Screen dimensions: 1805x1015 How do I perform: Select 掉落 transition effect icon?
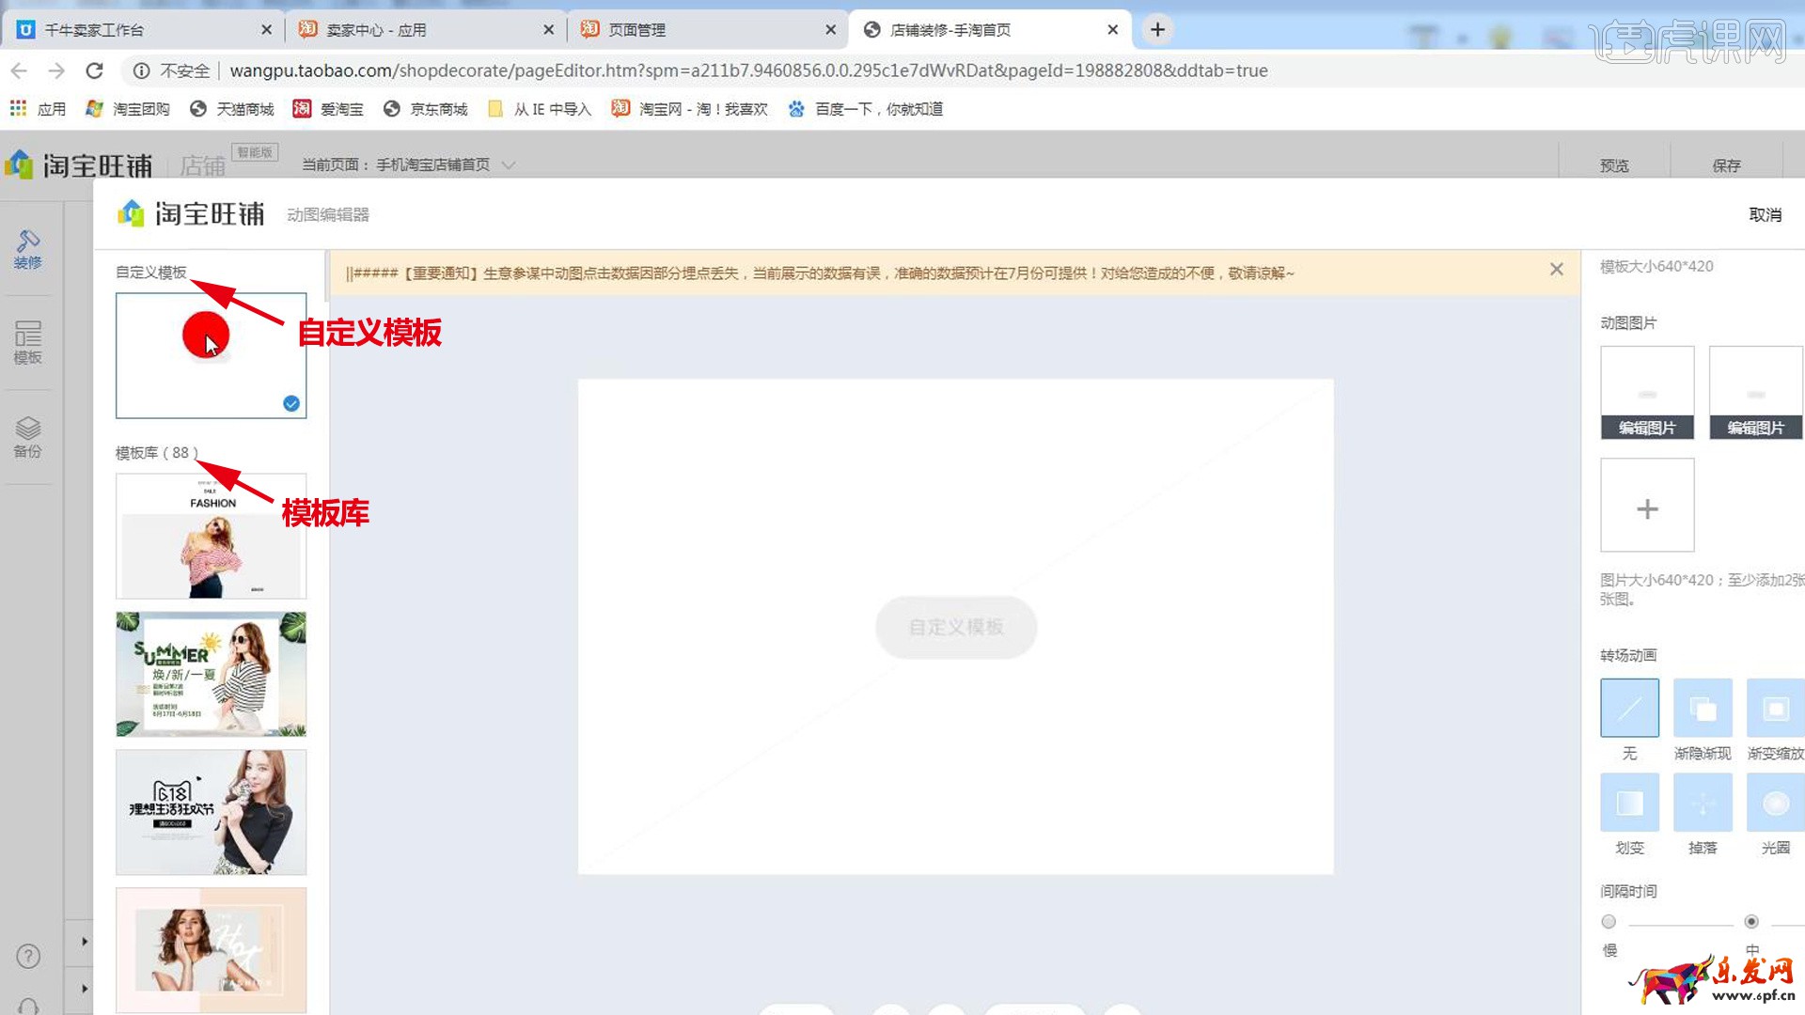[1702, 803]
